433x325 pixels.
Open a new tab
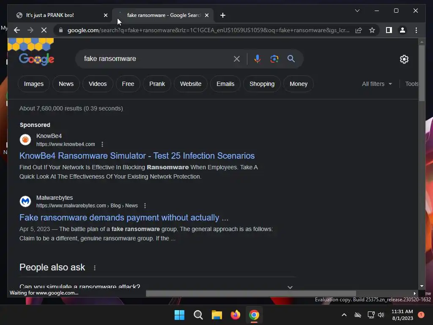223,15
